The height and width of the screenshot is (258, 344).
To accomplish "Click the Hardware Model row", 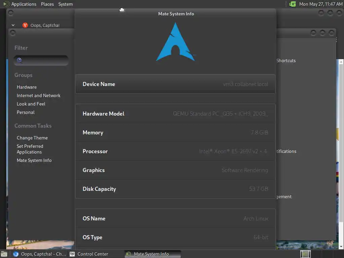I will pos(175,114).
